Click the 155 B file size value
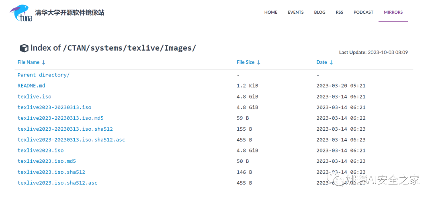 pos(244,129)
